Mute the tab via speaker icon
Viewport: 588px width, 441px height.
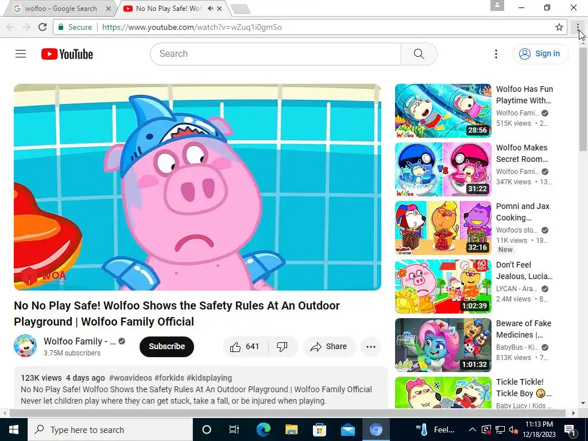pos(210,8)
